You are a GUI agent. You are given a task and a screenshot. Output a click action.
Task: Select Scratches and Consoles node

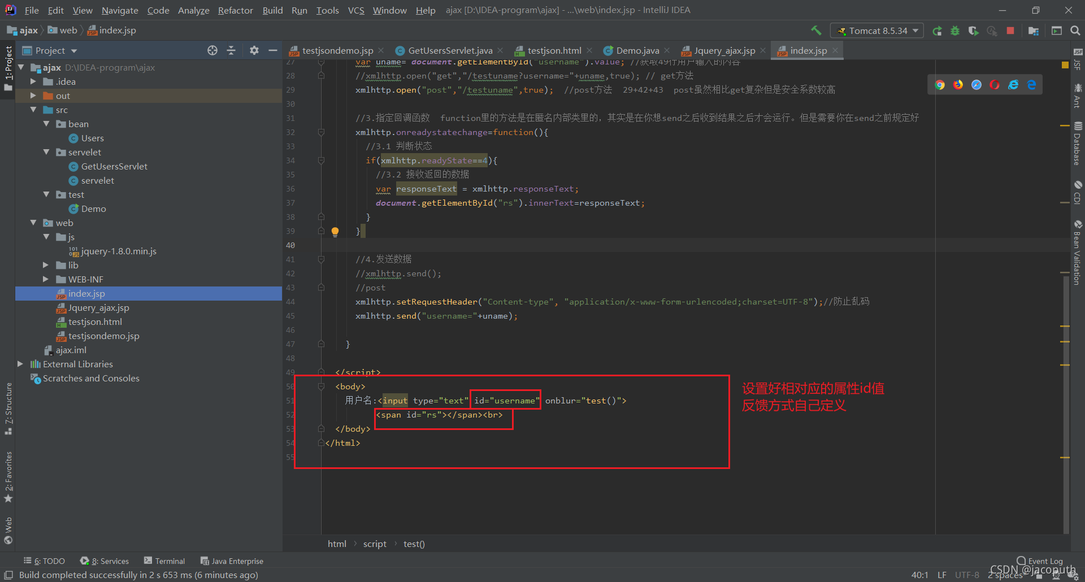(x=91, y=378)
